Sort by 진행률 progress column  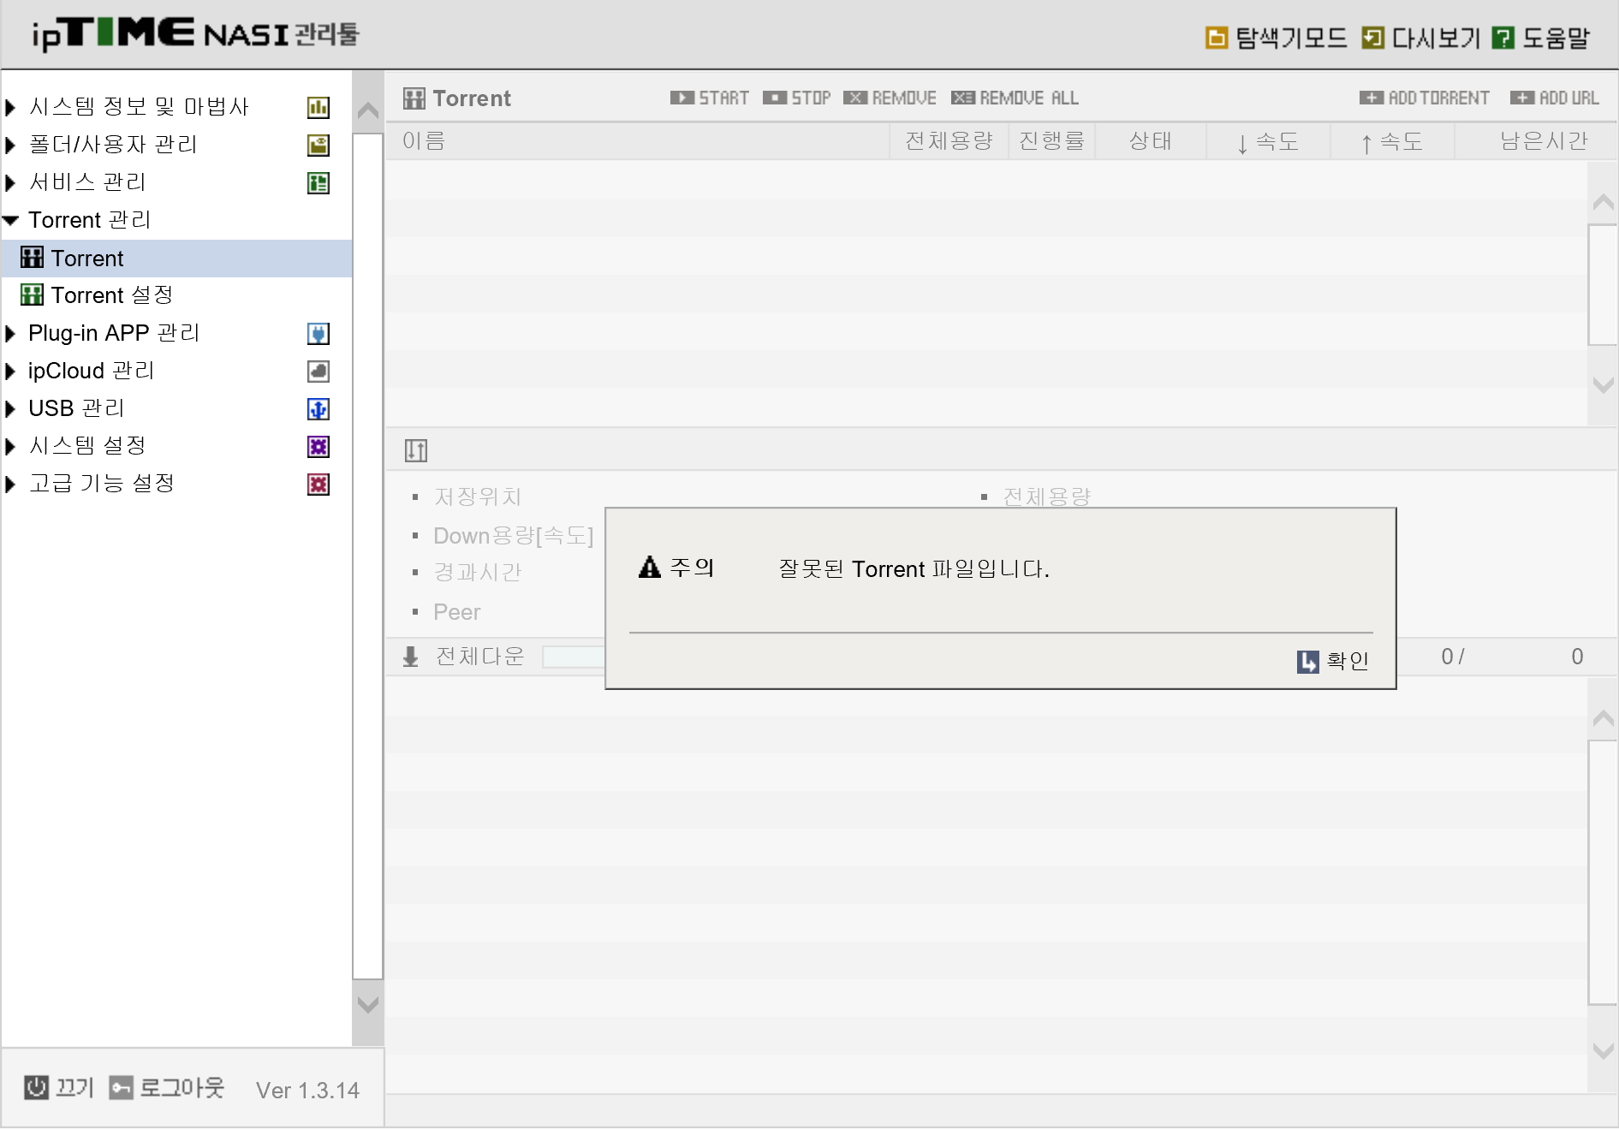[x=1052, y=141]
